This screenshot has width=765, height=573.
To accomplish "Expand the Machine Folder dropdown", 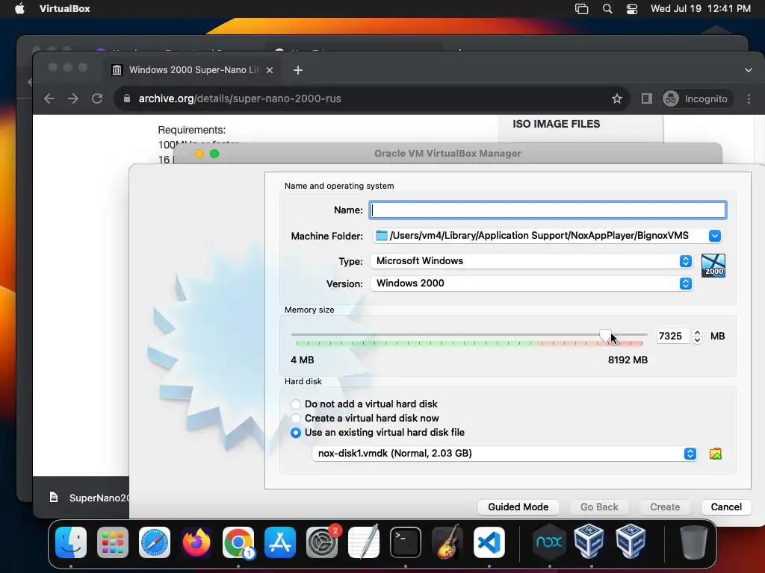I will tap(715, 236).
